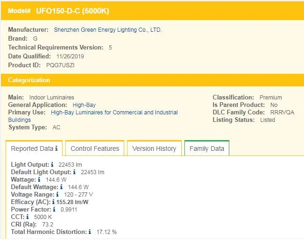Open the Version History tab
304x240 pixels.
pos(154,149)
